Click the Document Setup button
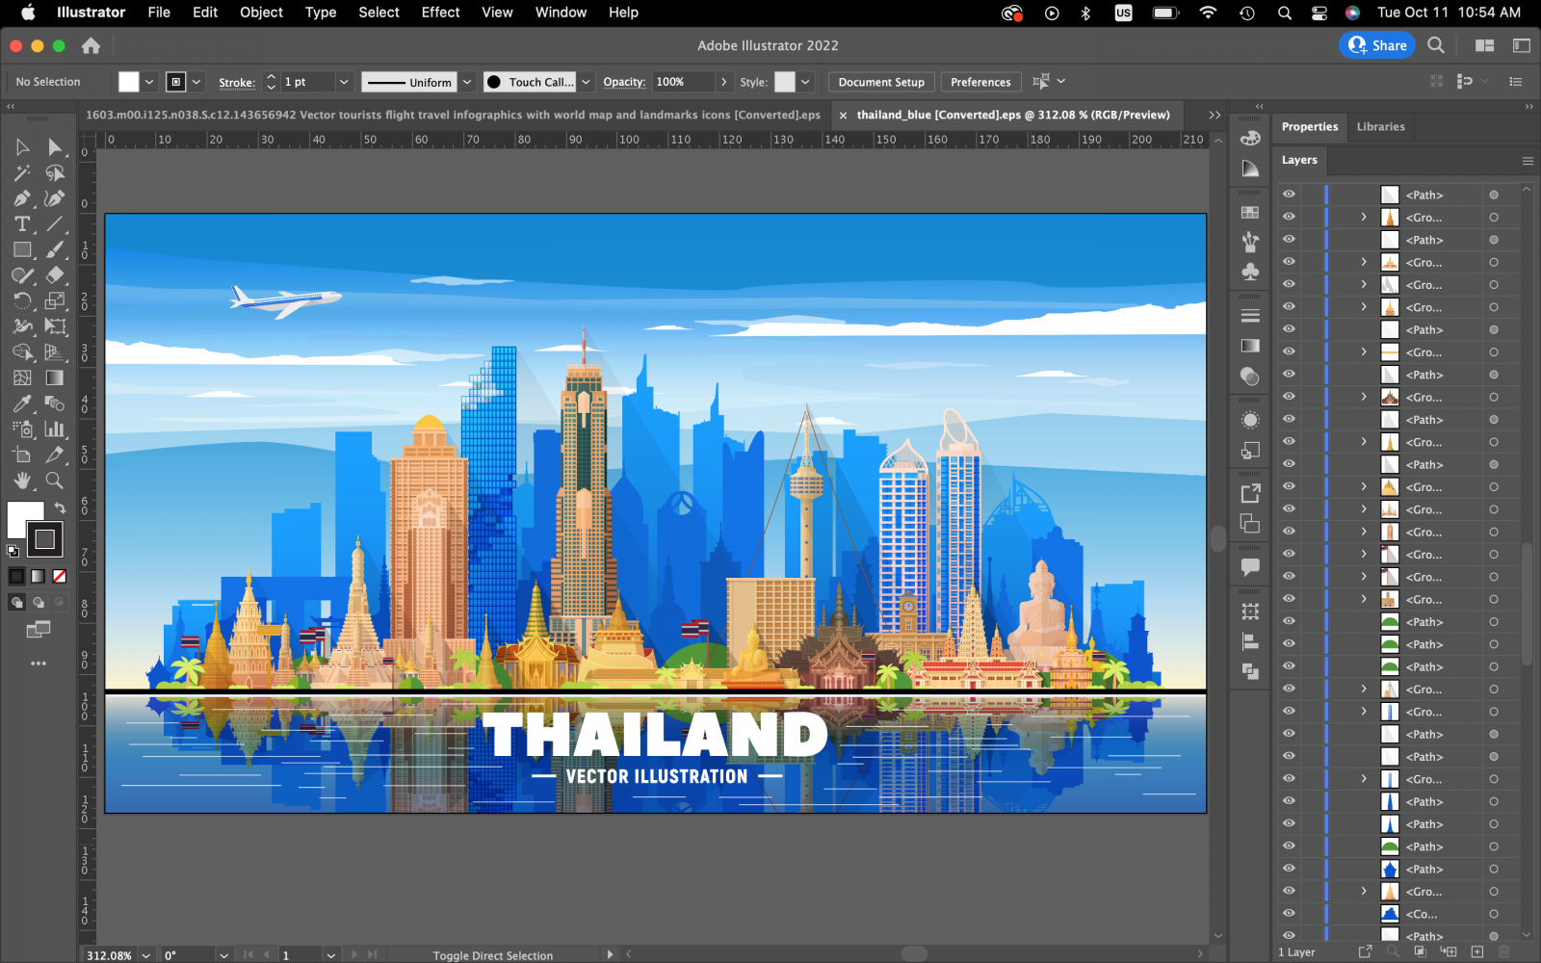This screenshot has height=963, width=1541. tap(880, 82)
